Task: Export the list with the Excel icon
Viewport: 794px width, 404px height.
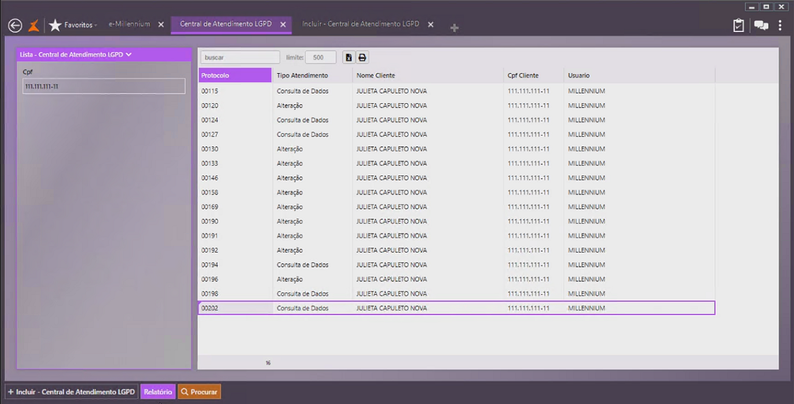Action: pyautogui.click(x=349, y=57)
